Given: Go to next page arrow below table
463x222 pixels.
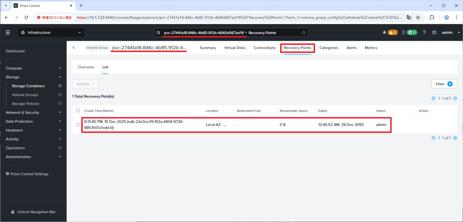Looking at the screenshot, I should click(x=455, y=138).
